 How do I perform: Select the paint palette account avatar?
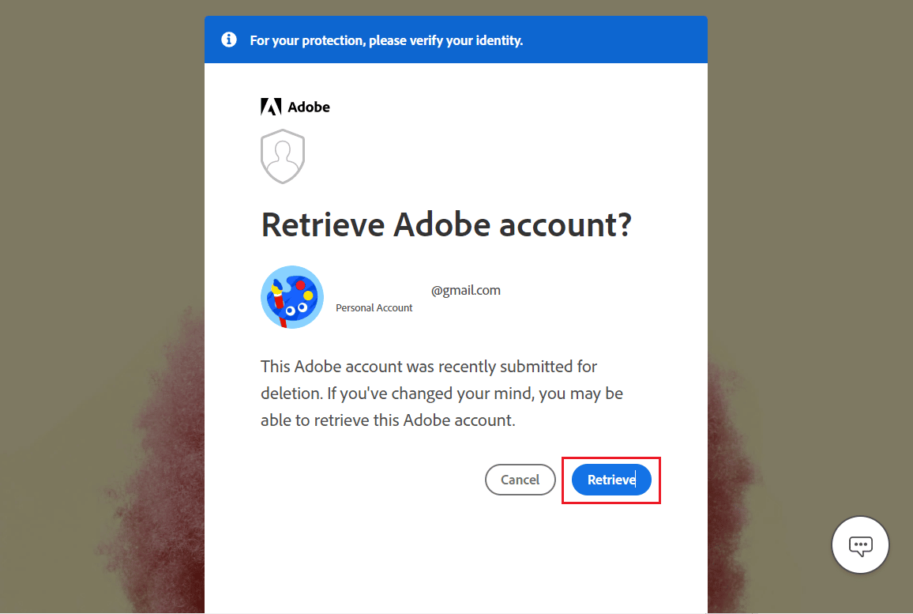[292, 297]
